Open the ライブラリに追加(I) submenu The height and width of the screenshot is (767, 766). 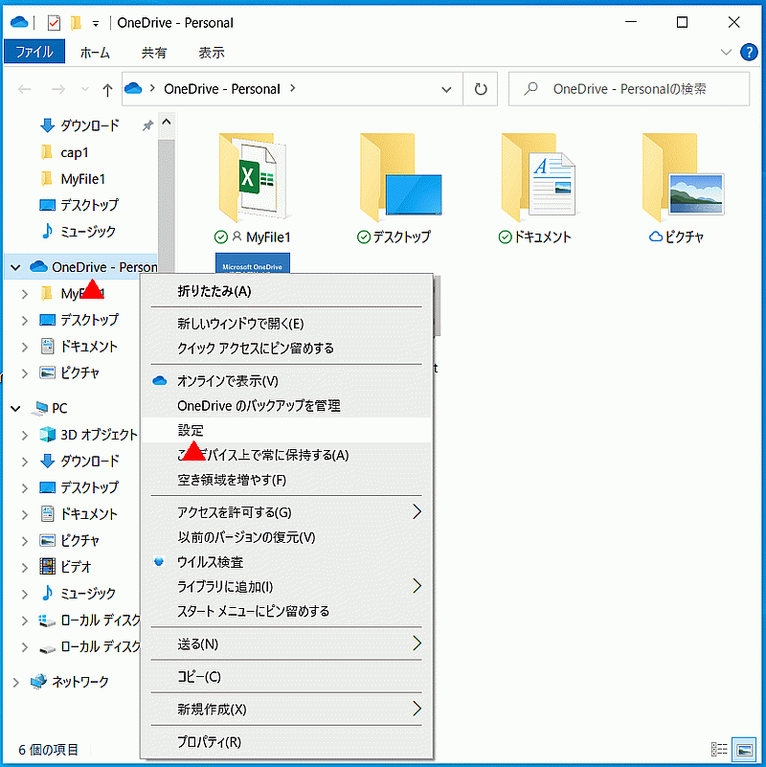[x=285, y=586]
